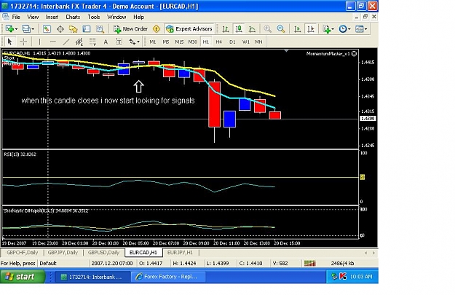The image size is (455, 295).
Task: Switch chart to bar chart style
Action: 225,28
